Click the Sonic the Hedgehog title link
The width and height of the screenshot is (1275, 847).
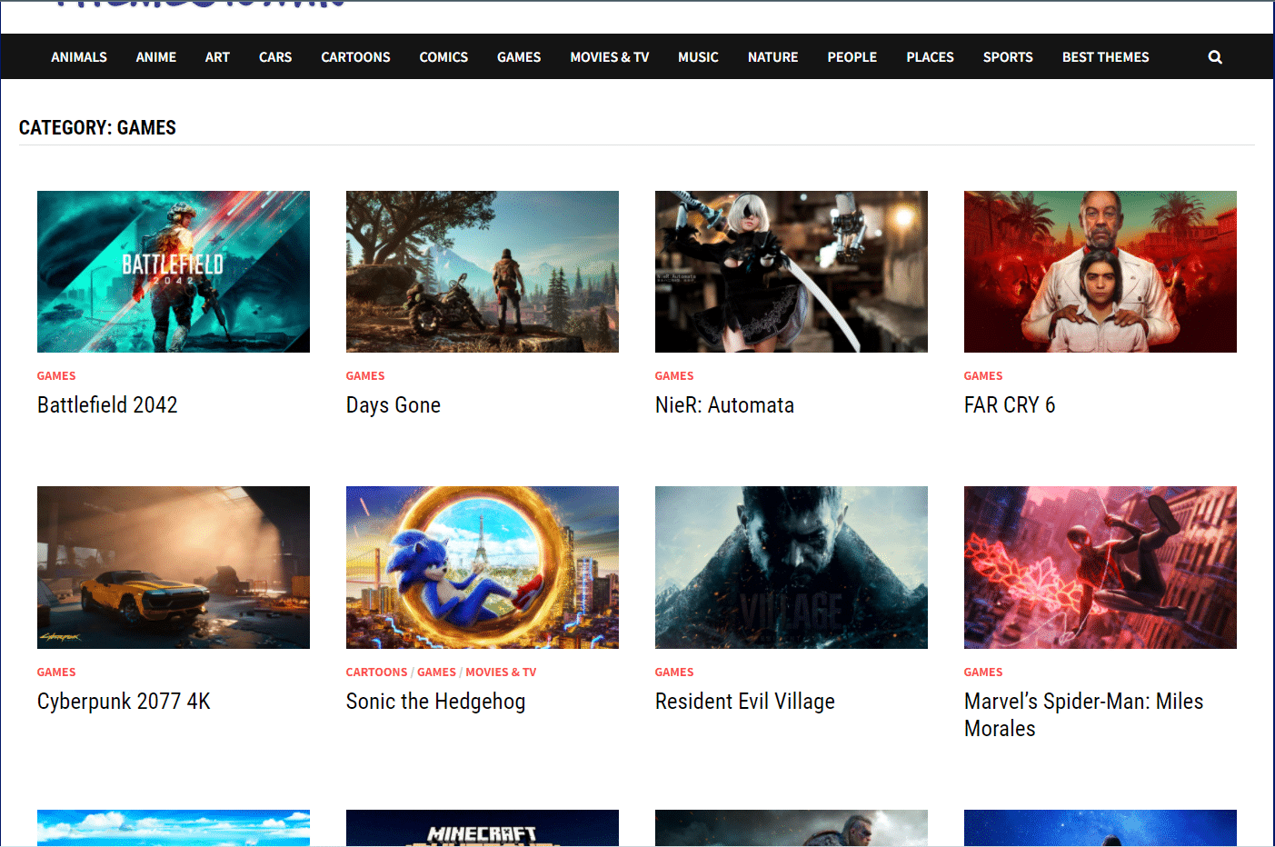tap(435, 702)
